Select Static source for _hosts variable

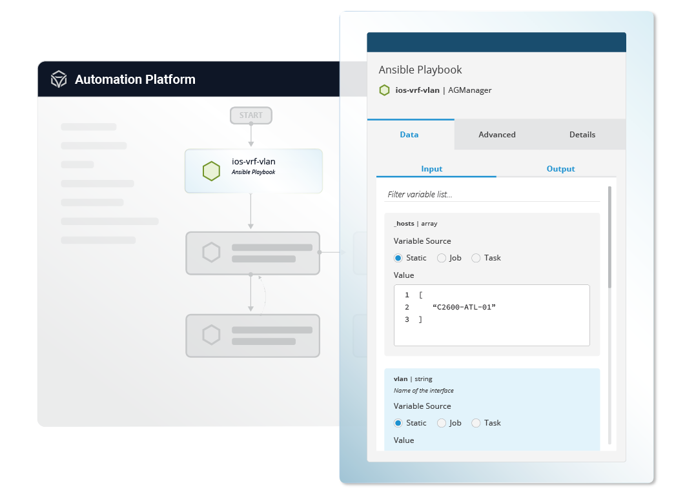[x=398, y=258]
